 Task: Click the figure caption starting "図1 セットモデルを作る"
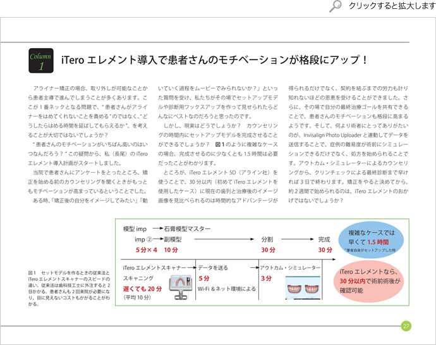[x=69, y=288]
